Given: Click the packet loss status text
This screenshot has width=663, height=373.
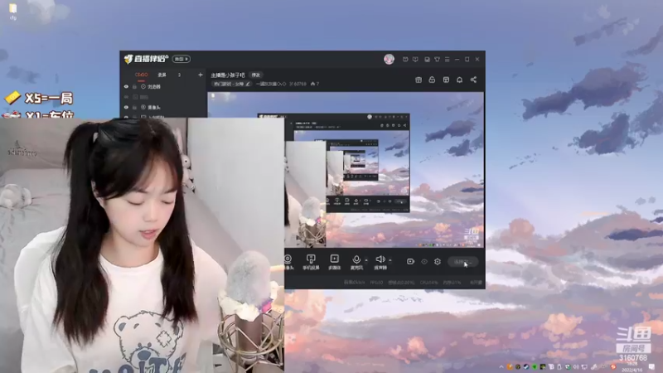Looking at the screenshot, I should pyautogui.click(x=401, y=282).
